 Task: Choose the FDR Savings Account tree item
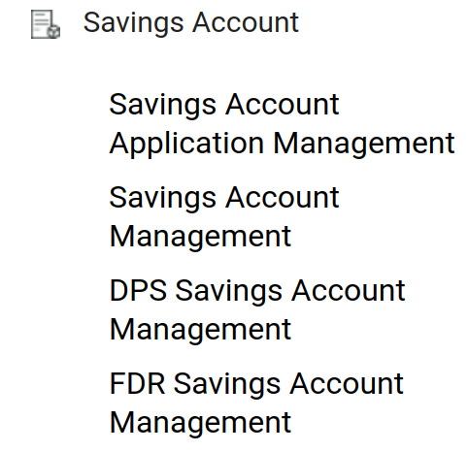click(x=256, y=403)
